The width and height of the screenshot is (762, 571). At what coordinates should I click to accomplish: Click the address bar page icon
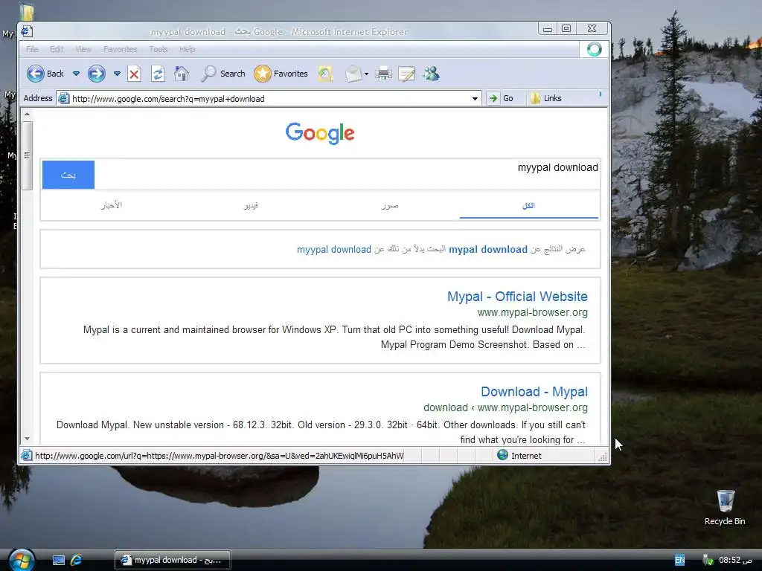(x=63, y=99)
